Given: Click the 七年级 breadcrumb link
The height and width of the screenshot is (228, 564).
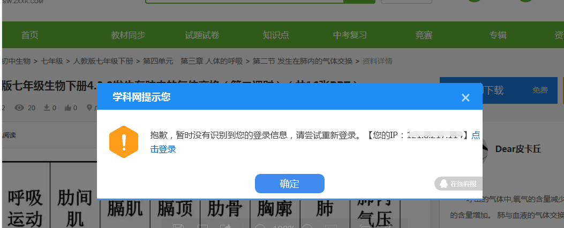Looking at the screenshot, I should (52, 61).
